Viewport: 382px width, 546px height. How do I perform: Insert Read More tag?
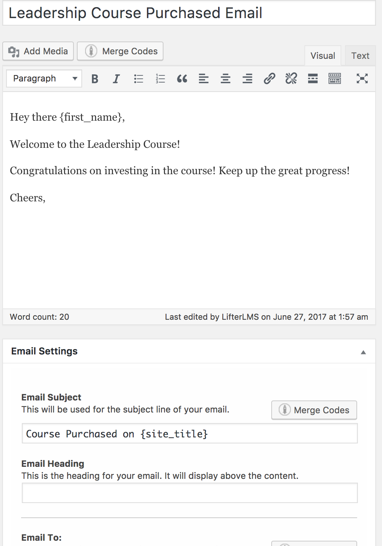point(313,79)
